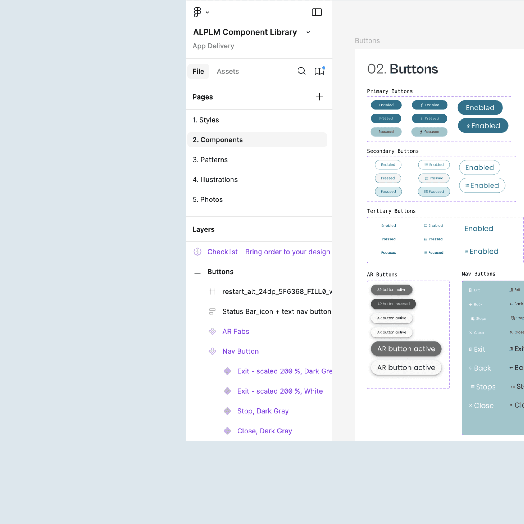
Task: Select the Nav Buttons section label
Action: pyautogui.click(x=478, y=274)
